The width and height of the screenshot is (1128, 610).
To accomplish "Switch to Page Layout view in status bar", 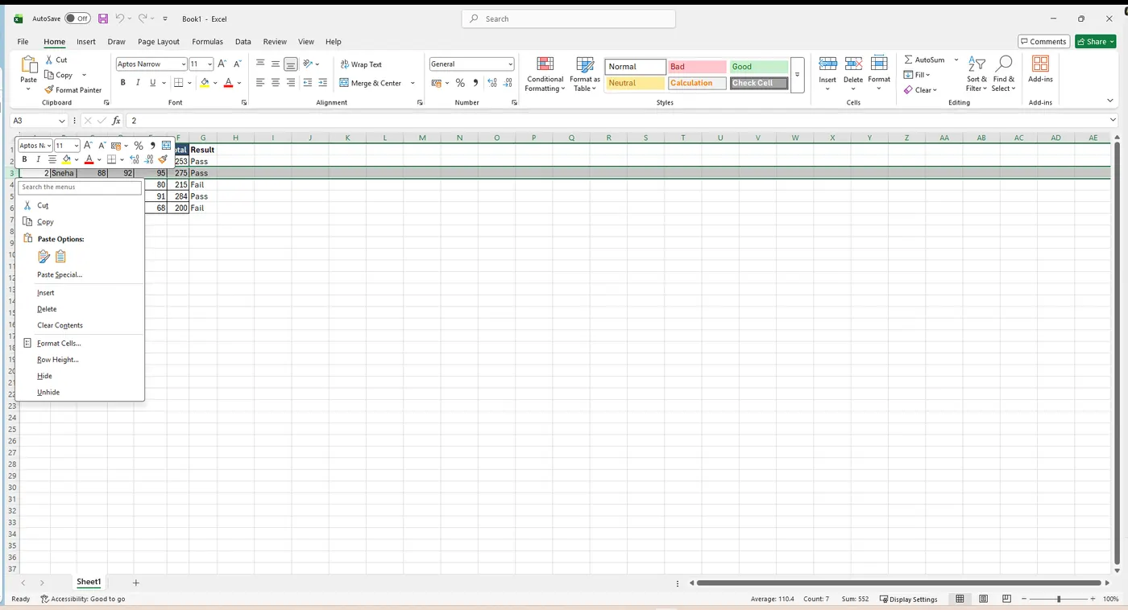I will click(x=983, y=599).
